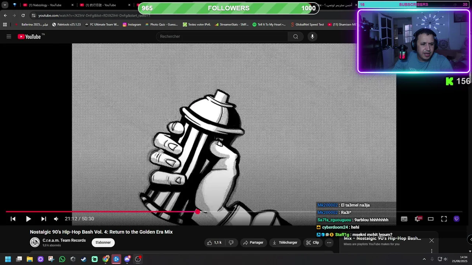Create a Clip from the video
The image size is (472, 265).
(x=312, y=243)
